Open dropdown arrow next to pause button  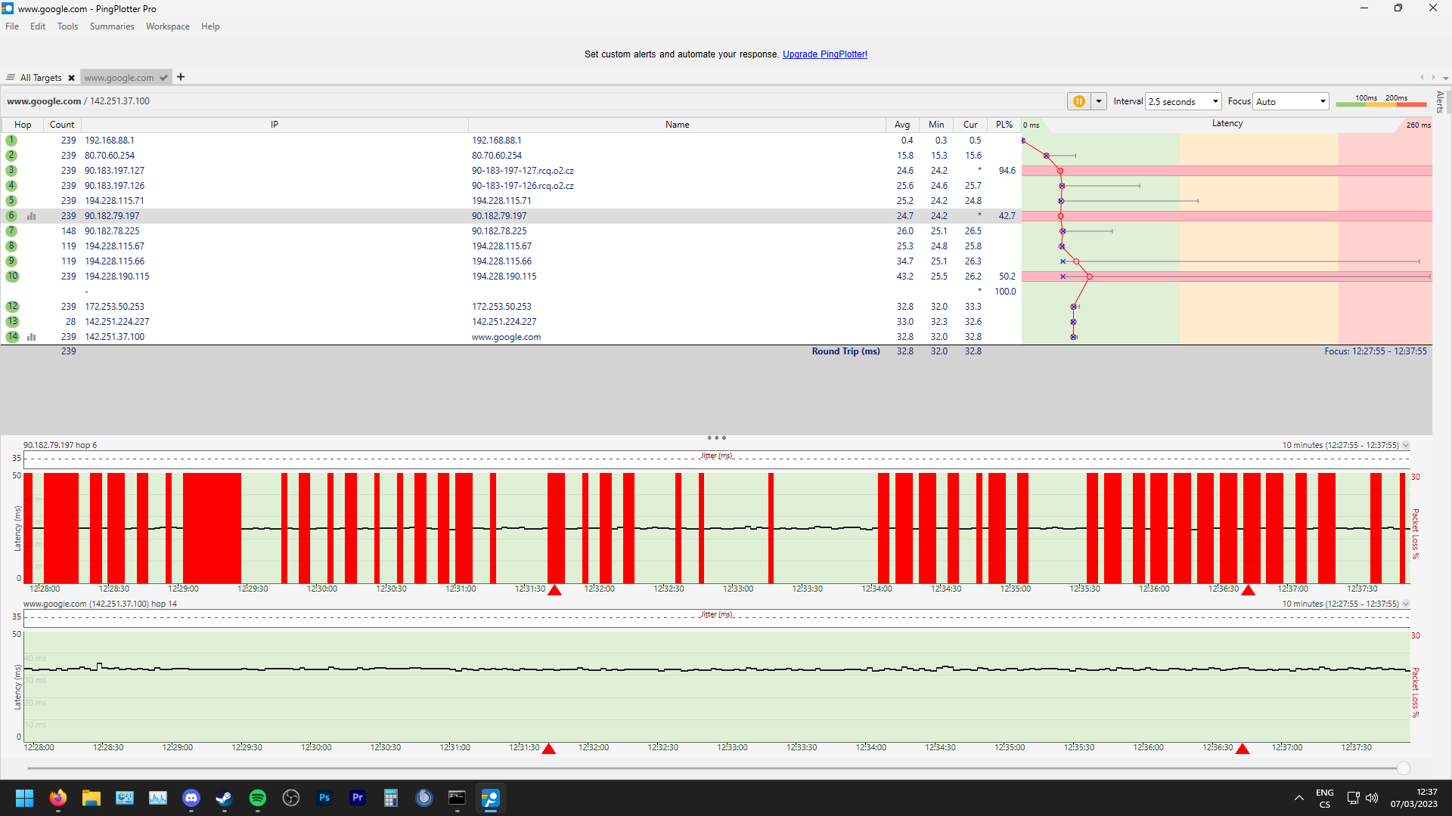pos(1099,101)
